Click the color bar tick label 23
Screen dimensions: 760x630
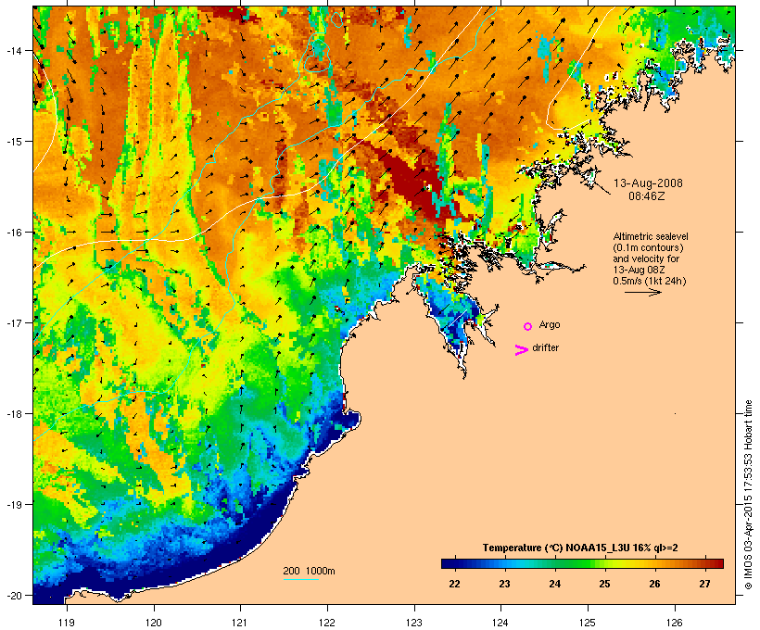click(x=504, y=584)
